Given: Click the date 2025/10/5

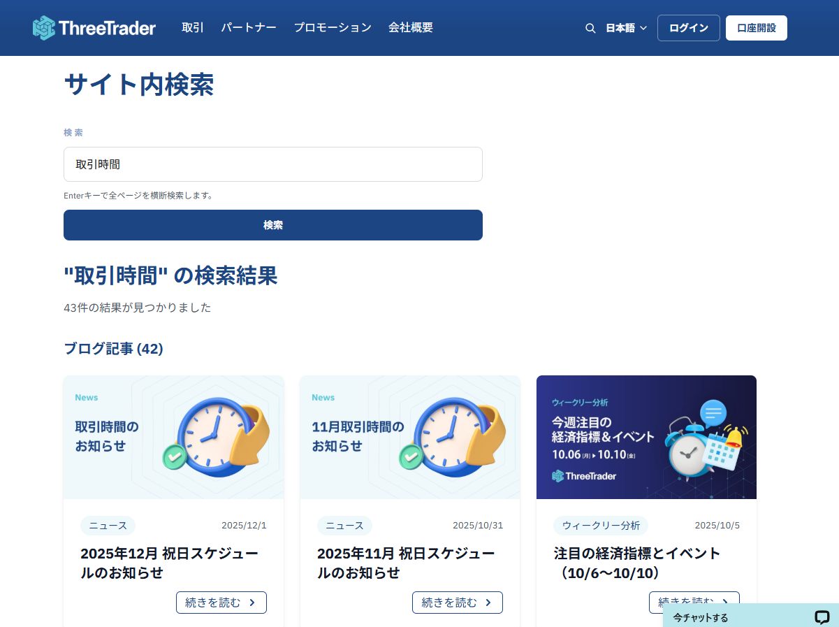Looking at the screenshot, I should click(x=717, y=526).
